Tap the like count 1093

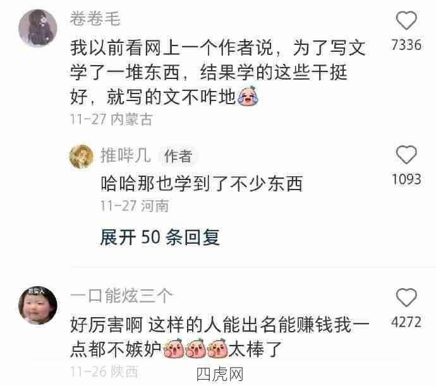click(406, 179)
